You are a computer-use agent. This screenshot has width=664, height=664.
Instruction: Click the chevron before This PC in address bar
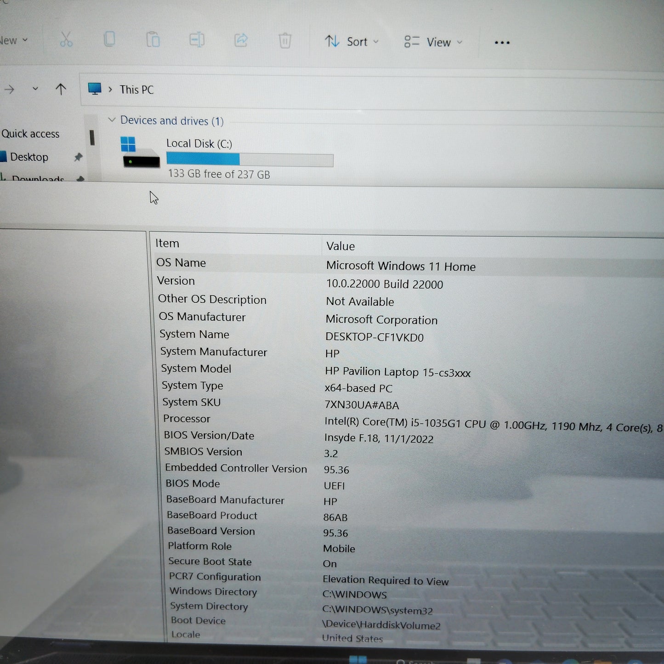110,90
